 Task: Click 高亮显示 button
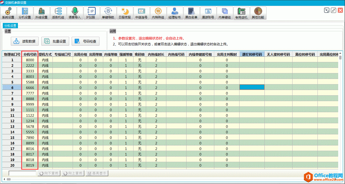pos(97,173)
